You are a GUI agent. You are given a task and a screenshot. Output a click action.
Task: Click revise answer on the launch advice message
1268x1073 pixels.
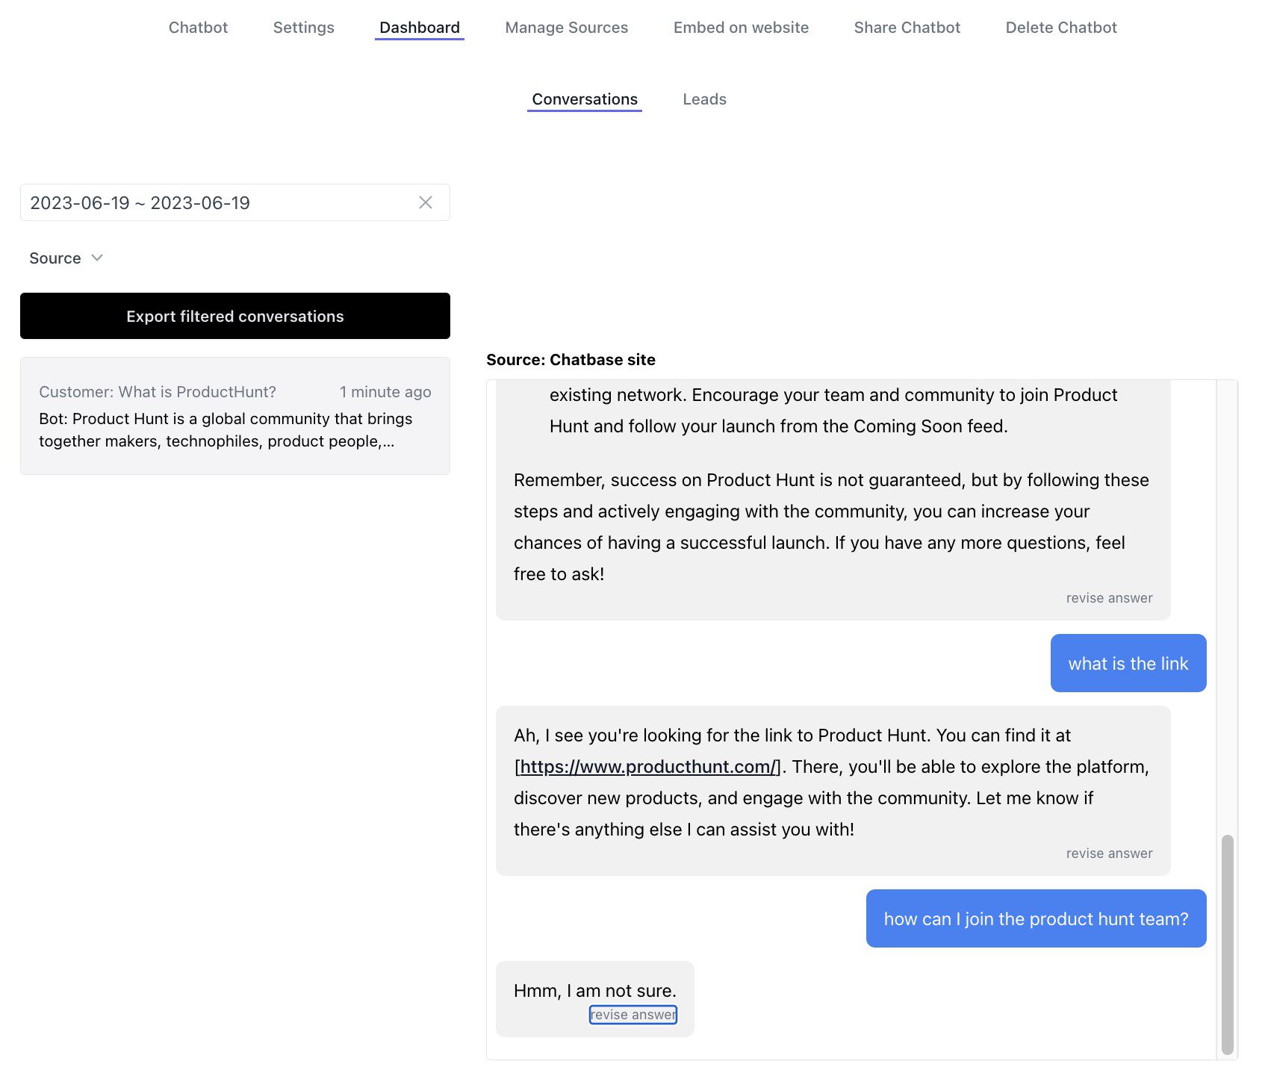click(1110, 597)
